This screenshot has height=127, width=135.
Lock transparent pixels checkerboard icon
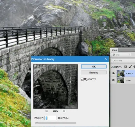click(125, 67)
